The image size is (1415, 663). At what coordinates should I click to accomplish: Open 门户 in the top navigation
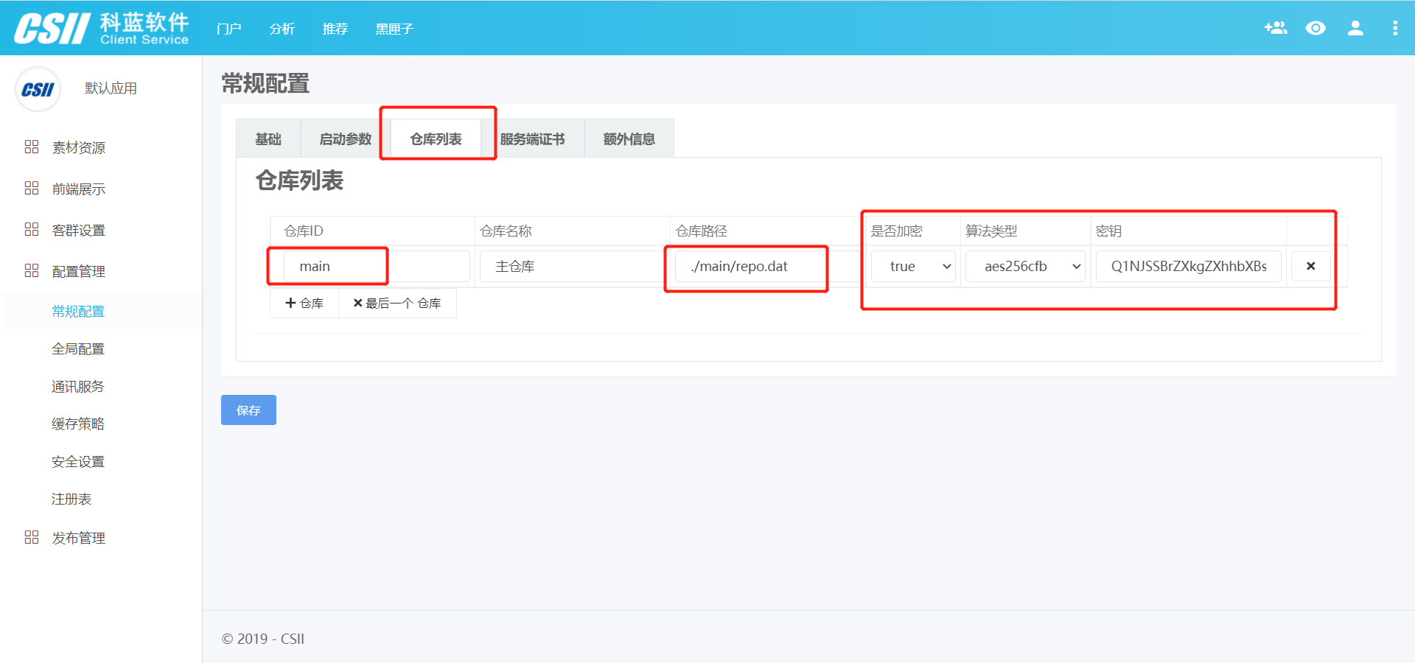coord(228,29)
